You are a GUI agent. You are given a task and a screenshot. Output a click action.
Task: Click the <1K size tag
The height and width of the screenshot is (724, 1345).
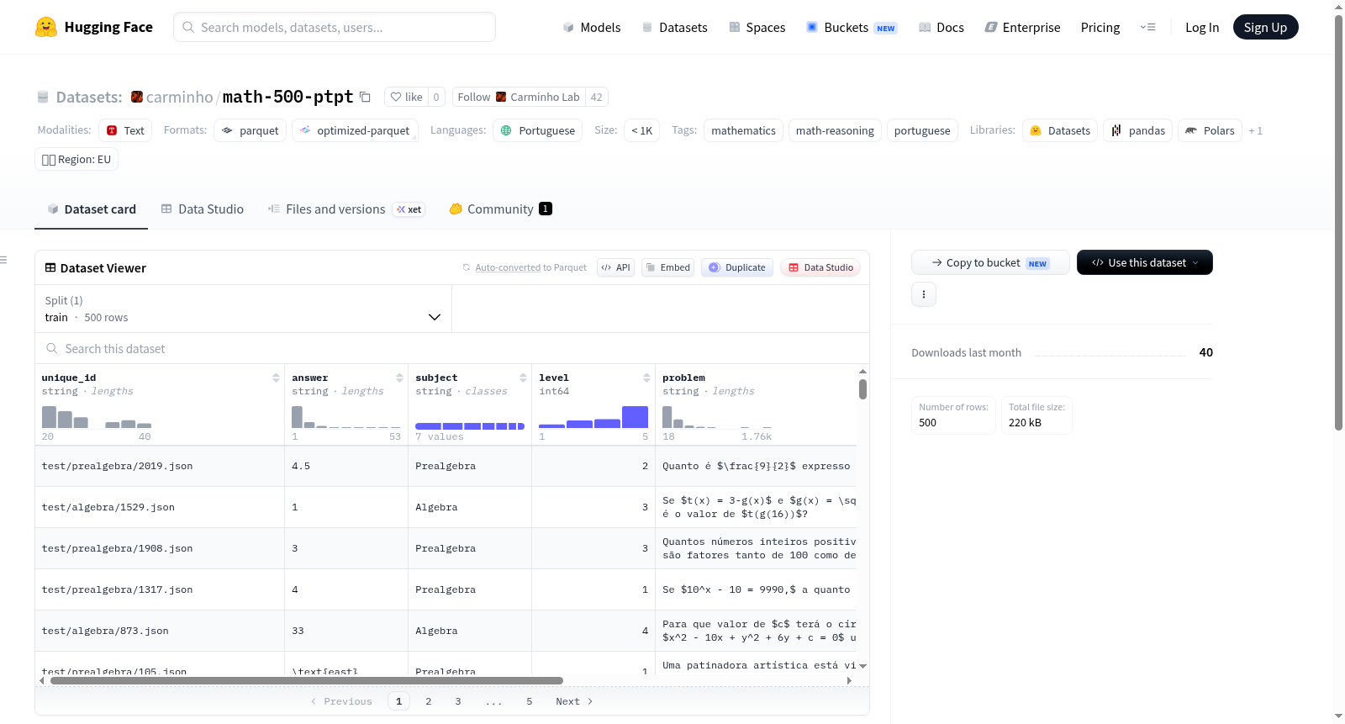click(642, 130)
